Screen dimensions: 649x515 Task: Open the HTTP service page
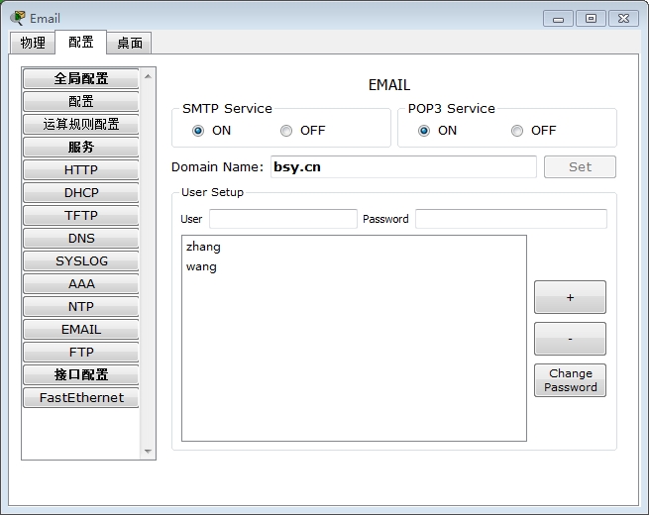tap(81, 169)
